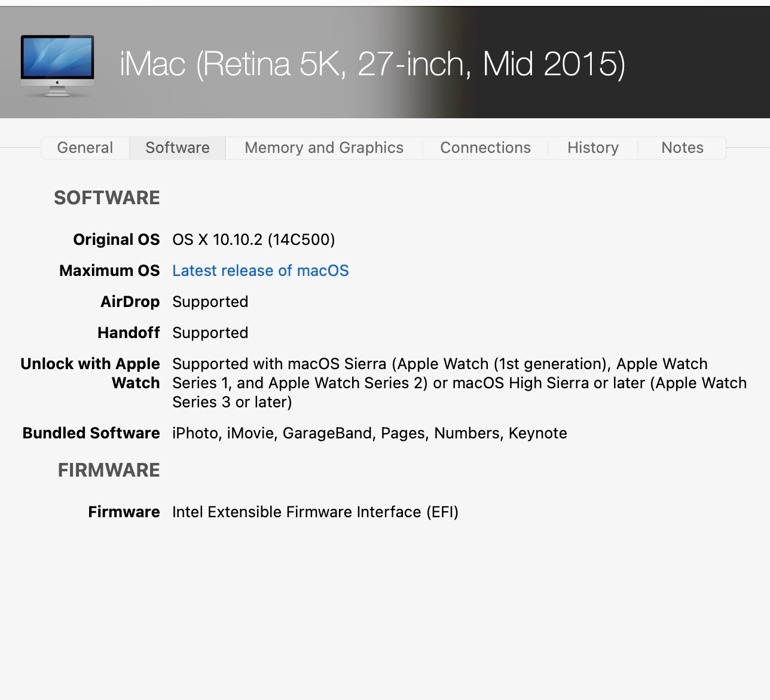Click the Handoff Supported value

(210, 333)
